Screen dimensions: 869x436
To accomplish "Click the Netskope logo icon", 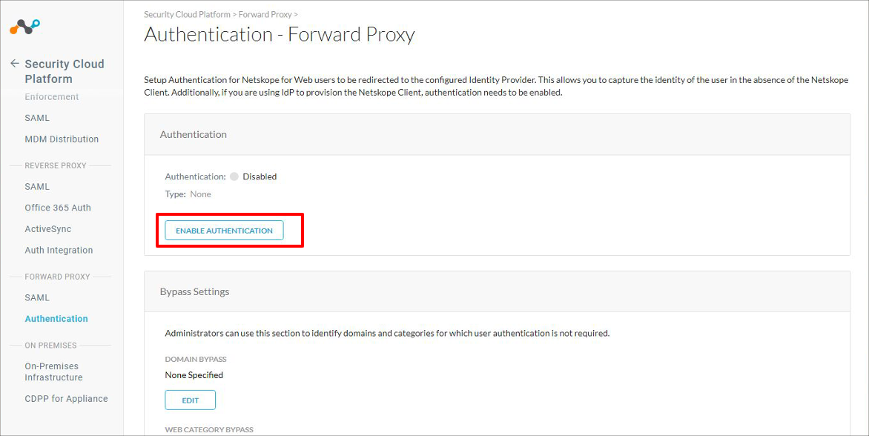I will pos(24,27).
